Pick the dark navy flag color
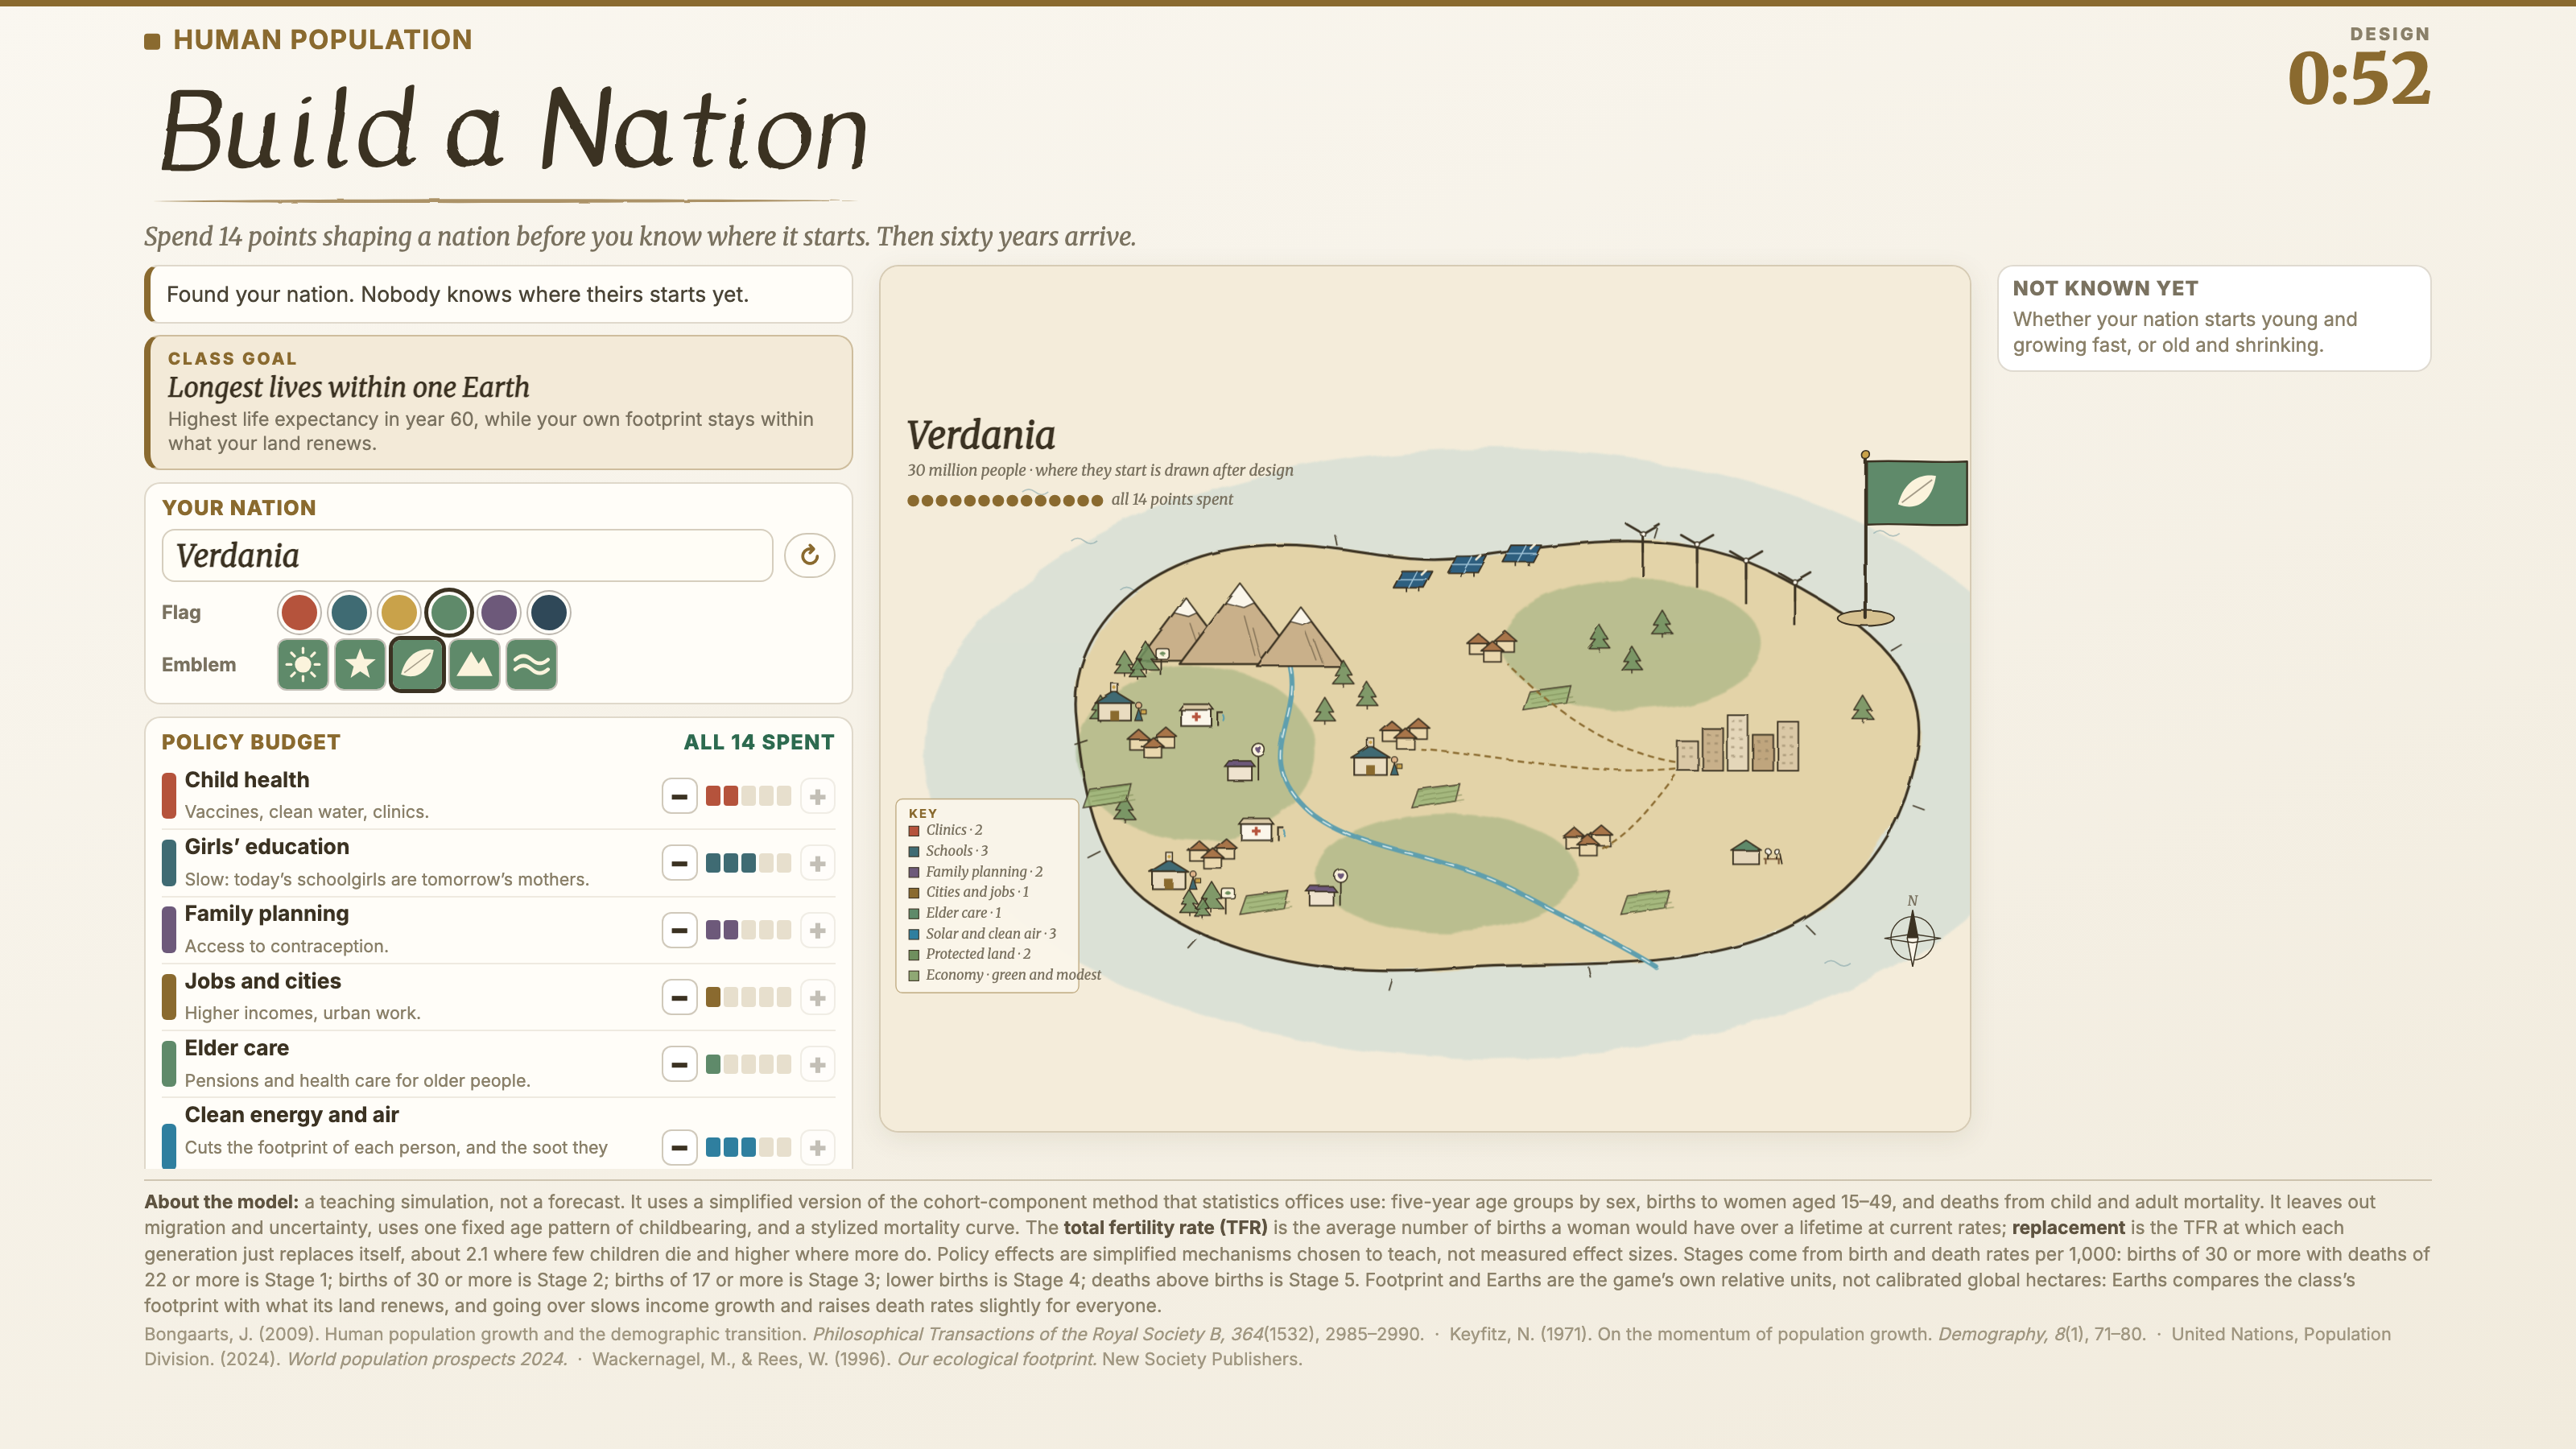 [549, 612]
